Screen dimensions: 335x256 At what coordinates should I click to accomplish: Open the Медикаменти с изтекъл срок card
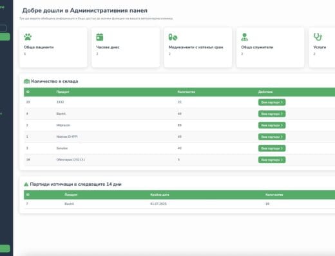(x=198, y=47)
